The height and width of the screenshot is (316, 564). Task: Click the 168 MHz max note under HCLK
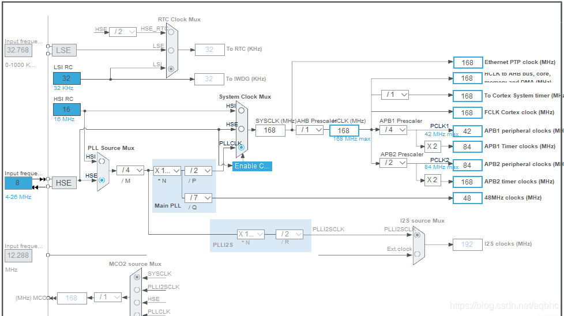(x=351, y=139)
